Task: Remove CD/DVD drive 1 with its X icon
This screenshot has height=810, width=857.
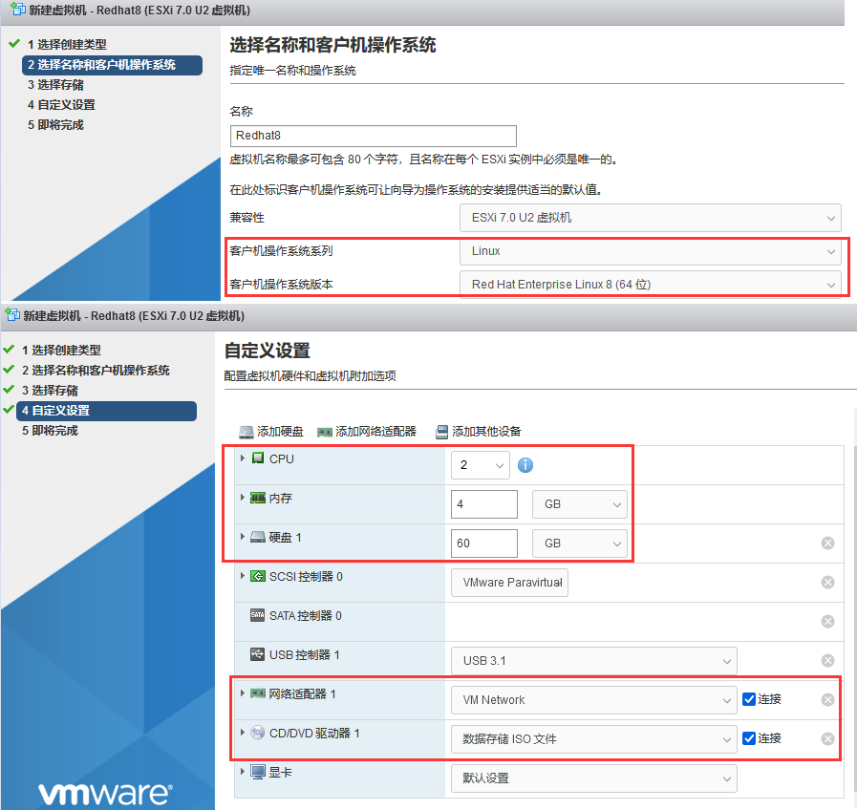Action: click(828, 739)
